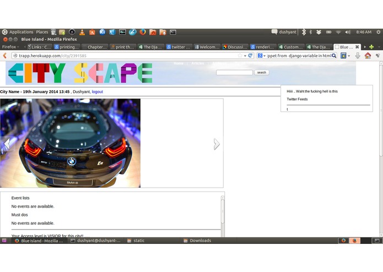Switch to the terminal 'dushyant@dushyant-...' taskbar window
This screenshot has width=383, height=272.
pos(96,241)
